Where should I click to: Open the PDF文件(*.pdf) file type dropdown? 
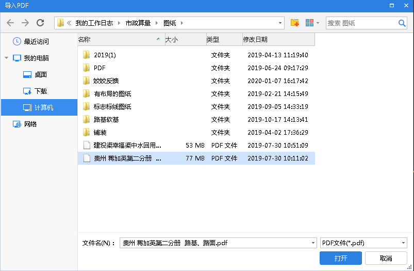pyautogui.click(x=403, y=243)
